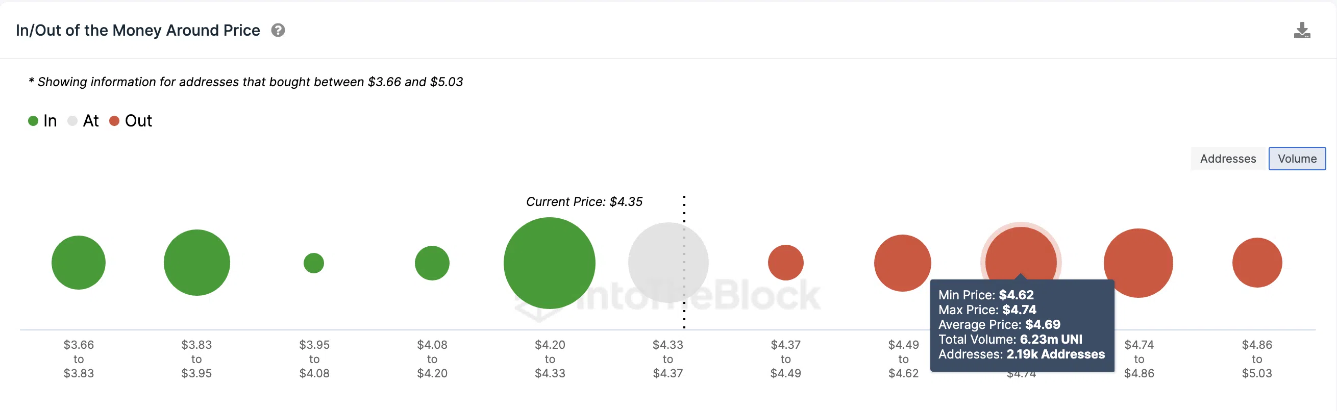Click the red $4.37 to $4.49 bubble

pos(786,263)
